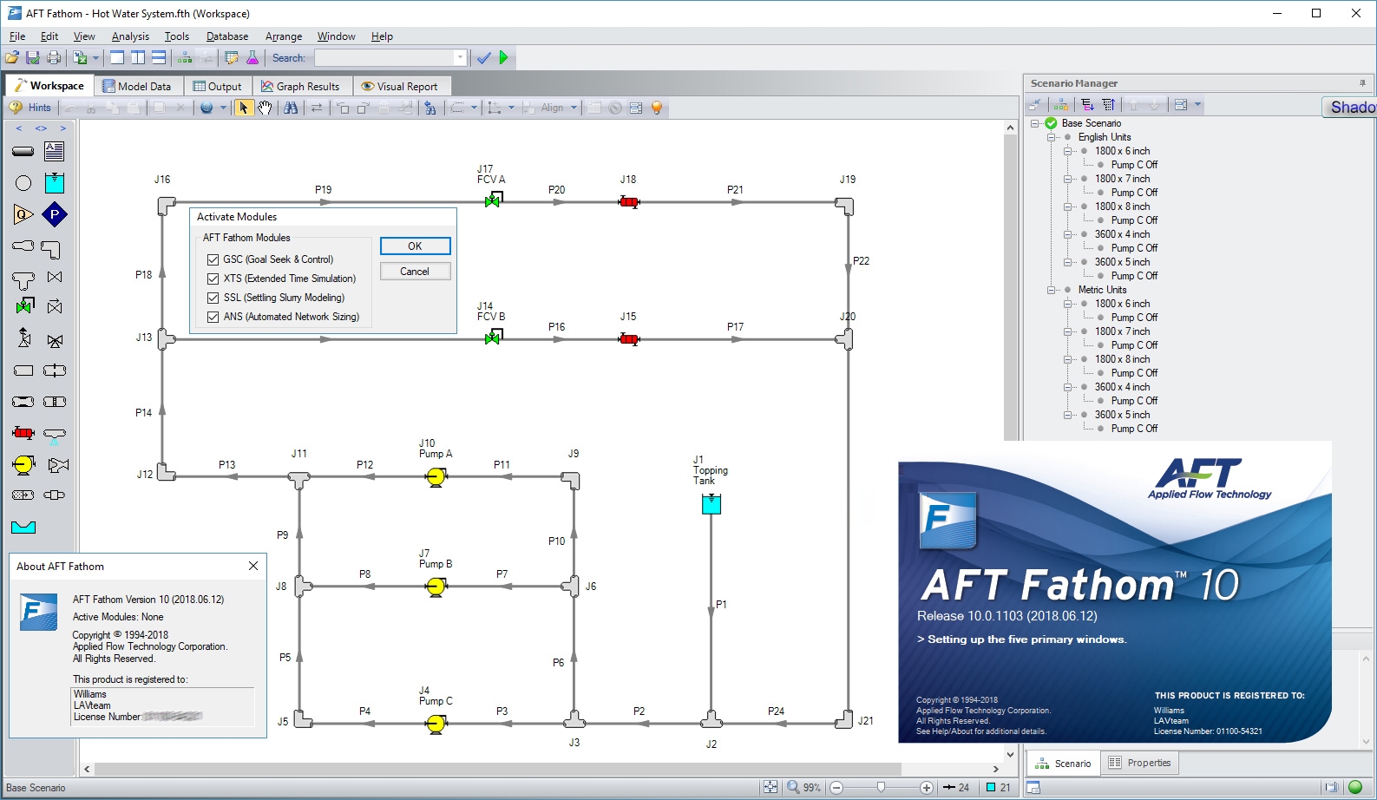1377x800 pixels.
Task: Select the yellow pump icon in toolbox
Action: pos(23,465)
